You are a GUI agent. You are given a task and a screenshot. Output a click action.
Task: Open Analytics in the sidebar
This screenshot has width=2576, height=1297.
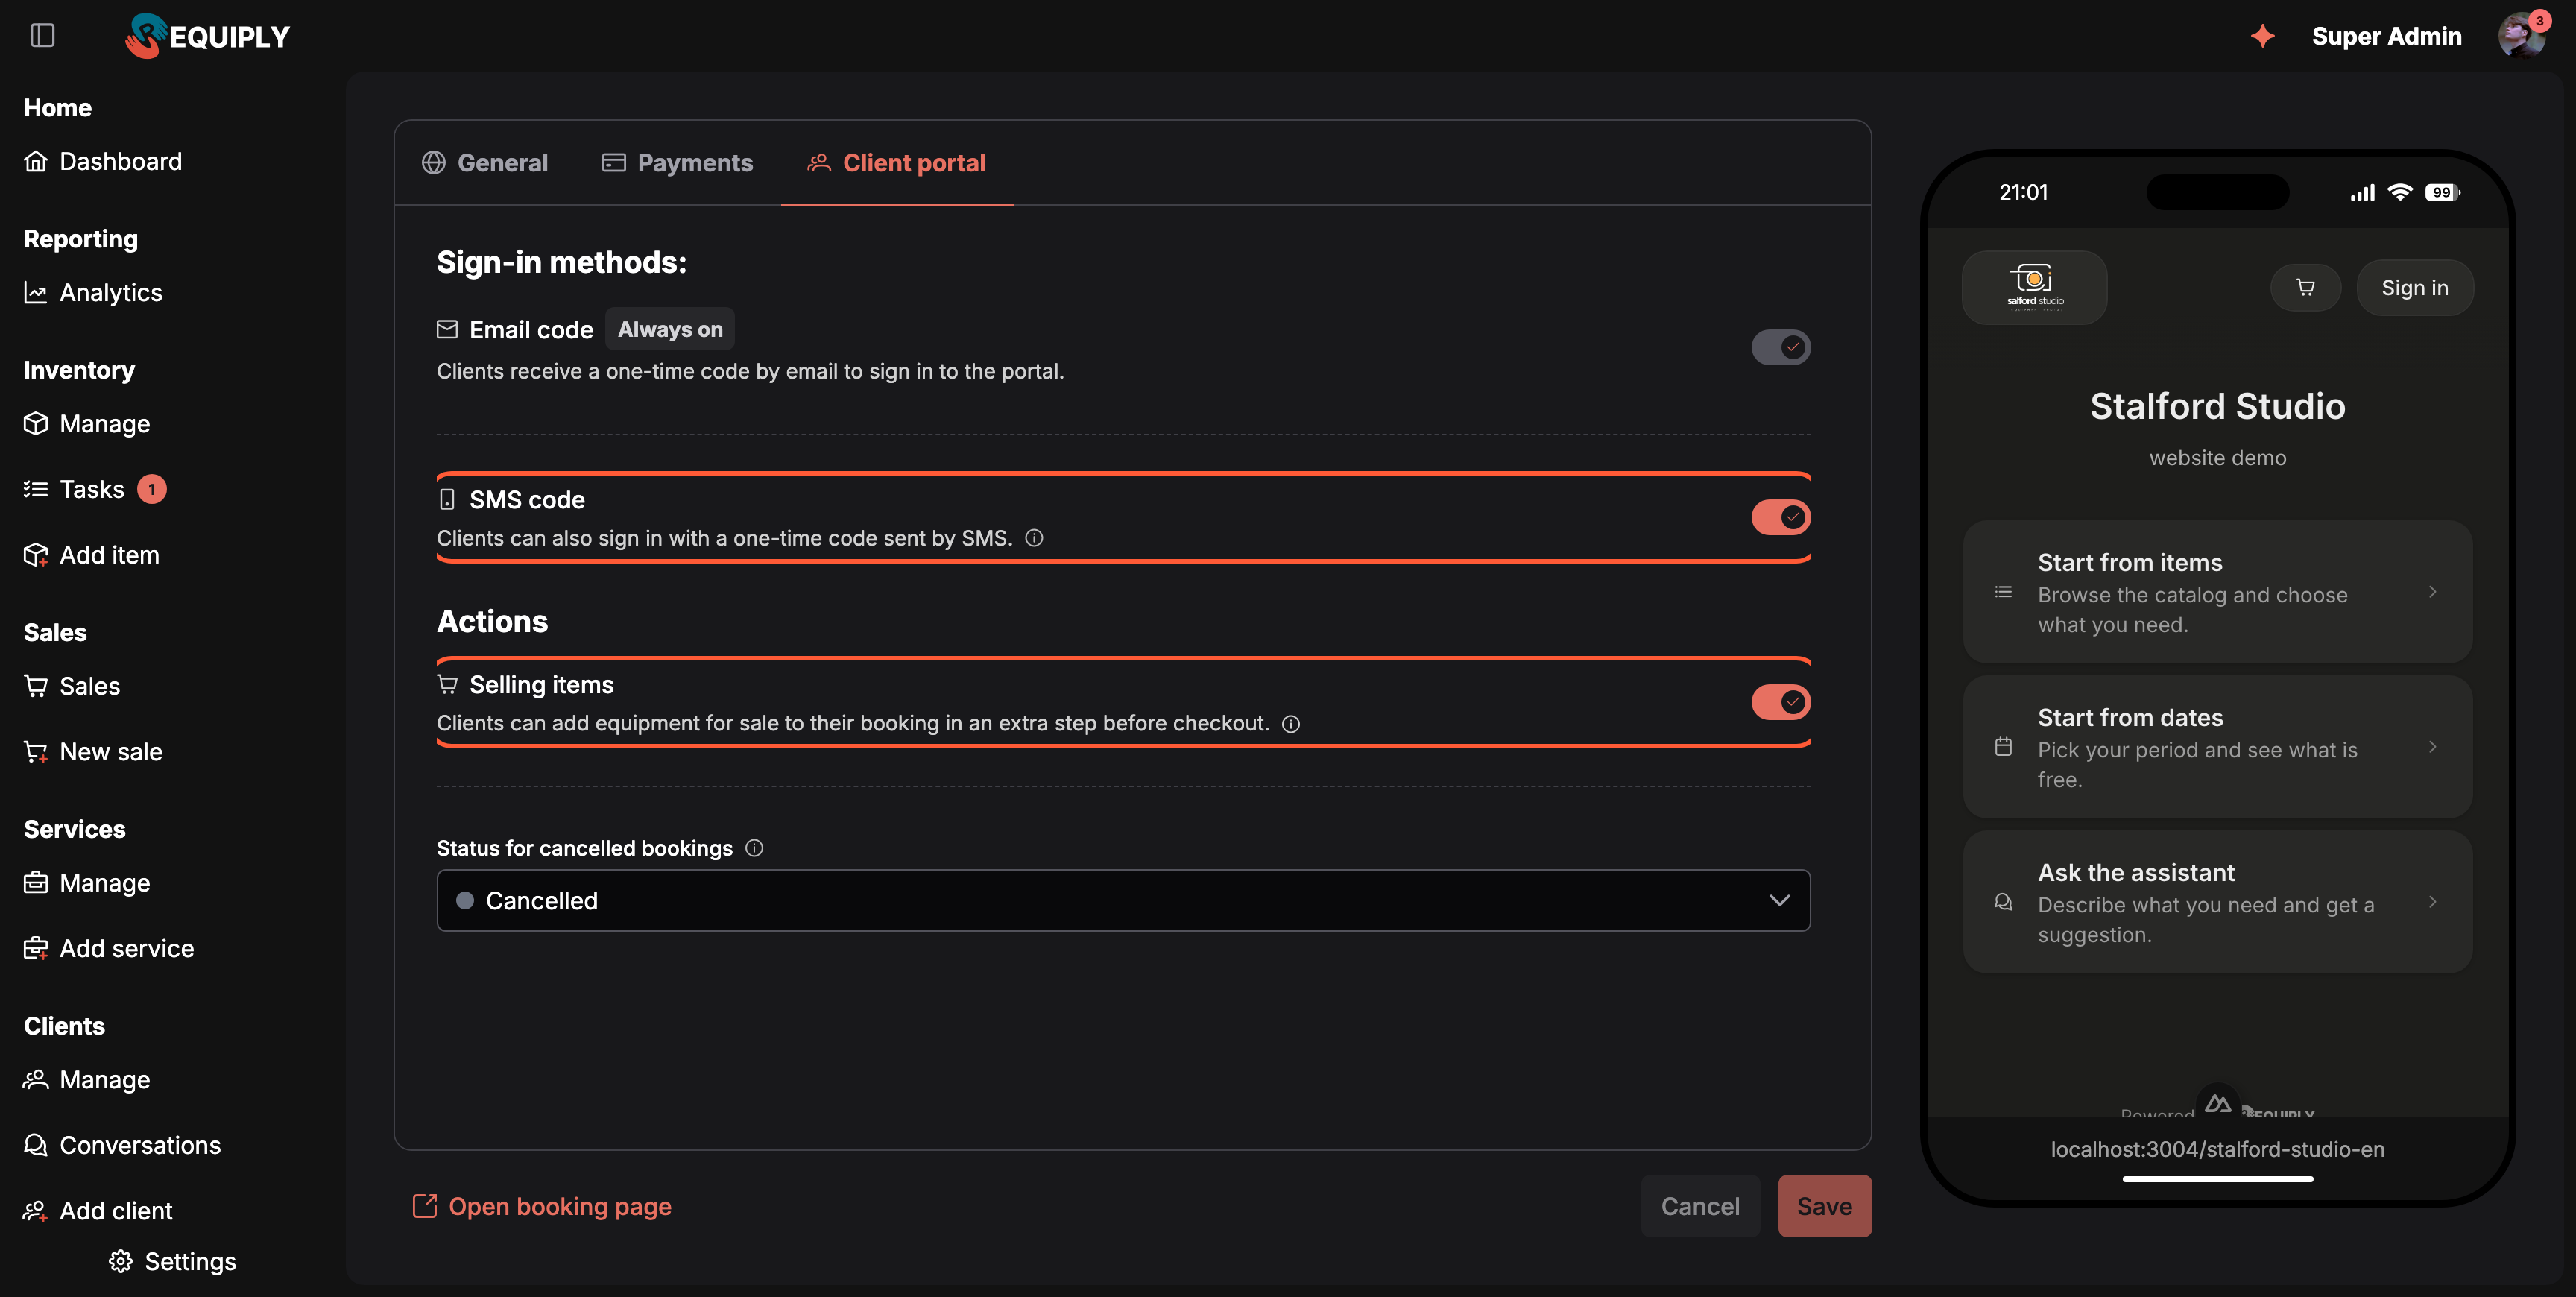(93, 292)
